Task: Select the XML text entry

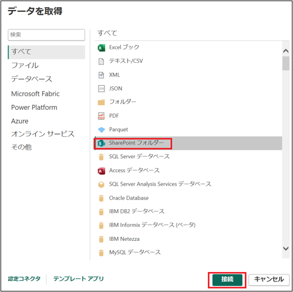Action: pos(114,75)
